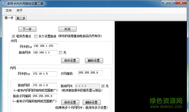Minimize the window
Image resolution: width=189 pixels, height=112 pixels.
coord(165,3)
